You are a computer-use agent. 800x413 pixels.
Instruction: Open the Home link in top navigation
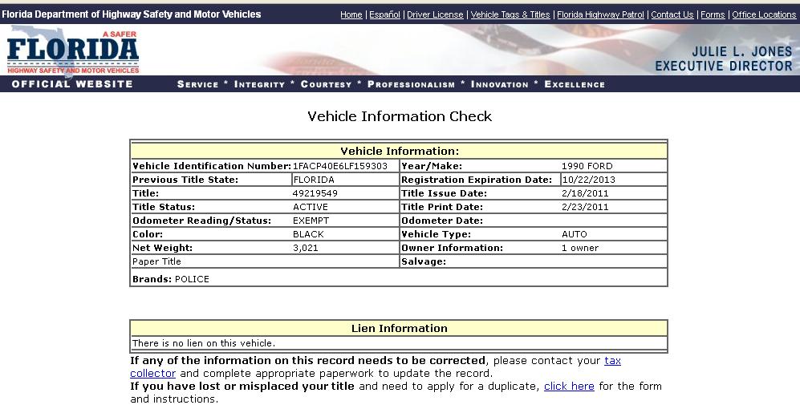point(351,14)
